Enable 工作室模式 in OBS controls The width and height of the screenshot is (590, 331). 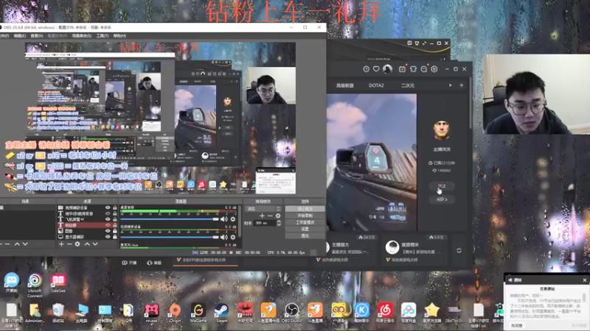click(305, 223)
